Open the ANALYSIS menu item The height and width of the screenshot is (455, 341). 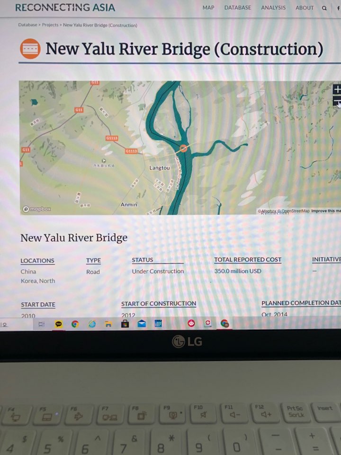pos(273,8)
